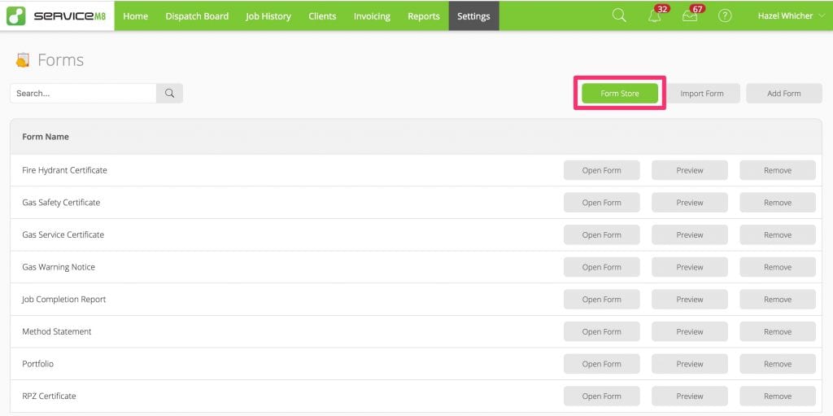Image resolution: width=833 pixels, height=416 pixels.
Task: Open the Fire Hydrant Certificate form
Action: point(601,170)
